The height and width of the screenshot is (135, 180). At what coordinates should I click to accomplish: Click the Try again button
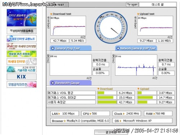(132, 5)
